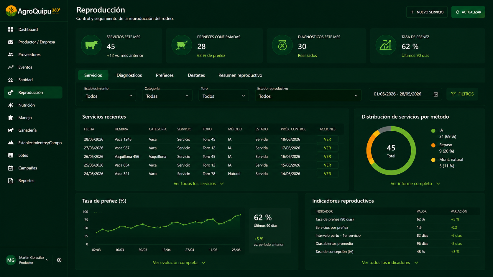The height and width of the screenshot is (277, 493).
Task: Click the Nutrición sidebar icon
Action: click(x=11, y=105)
